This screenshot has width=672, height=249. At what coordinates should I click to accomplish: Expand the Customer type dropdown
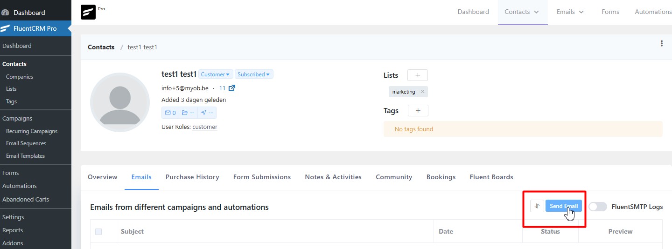[215, 74]
